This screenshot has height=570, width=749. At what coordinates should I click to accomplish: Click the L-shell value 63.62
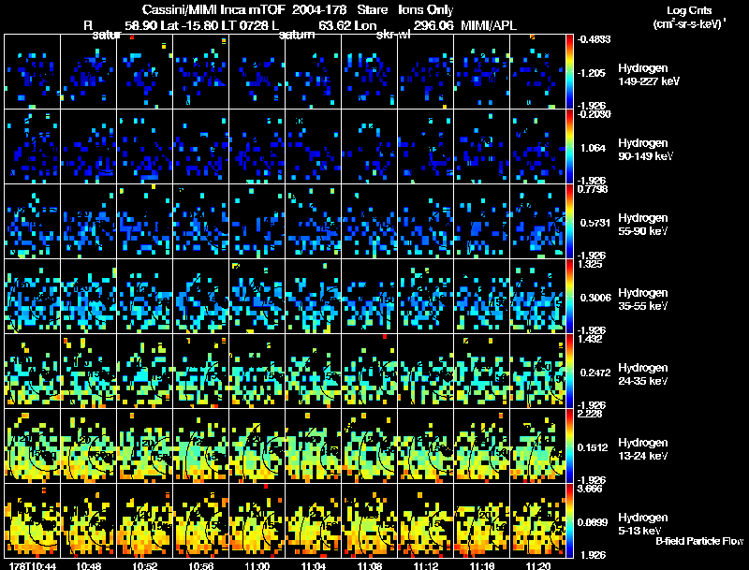click(333, 25)
